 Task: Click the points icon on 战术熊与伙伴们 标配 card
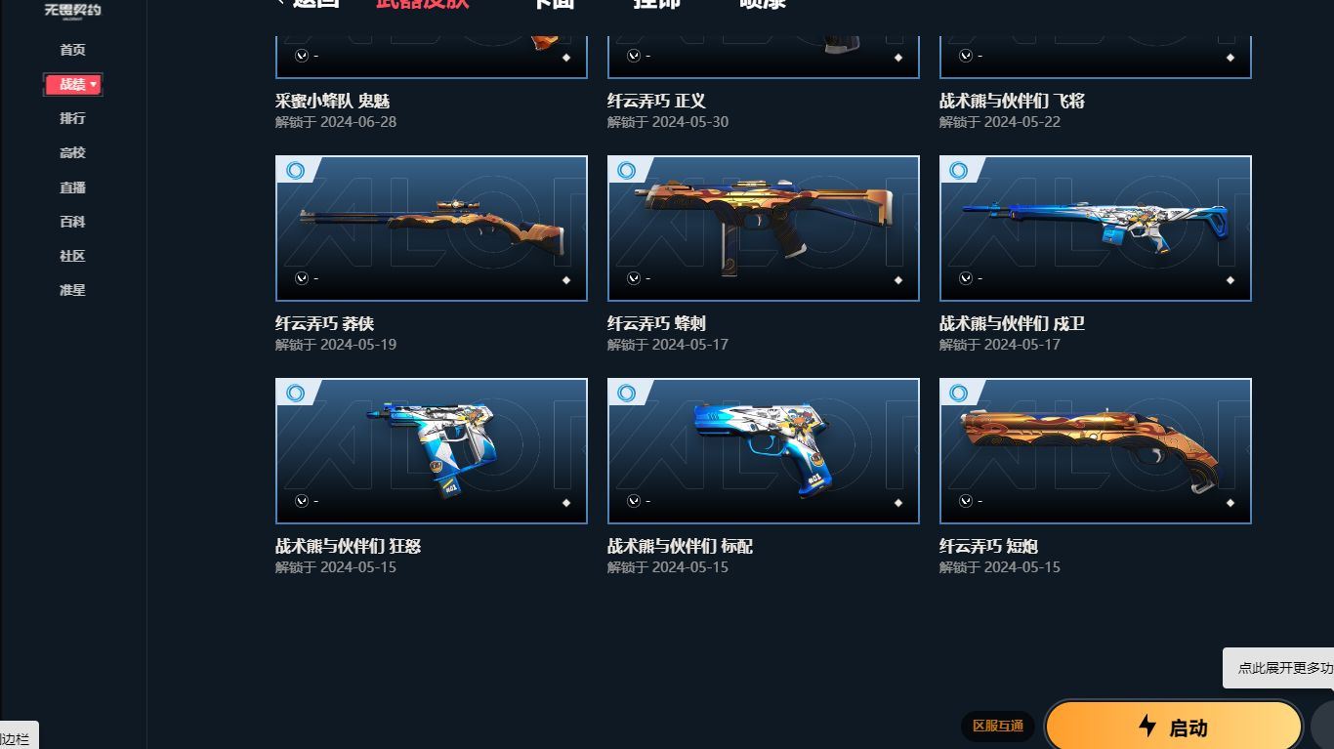[x=634, y=501]
